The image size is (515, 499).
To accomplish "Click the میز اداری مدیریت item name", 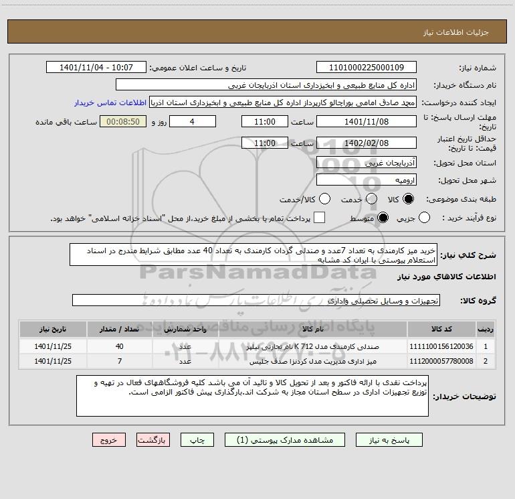I will (x=313, y=361).
